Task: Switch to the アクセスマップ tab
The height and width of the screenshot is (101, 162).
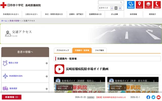Action: 63,50
